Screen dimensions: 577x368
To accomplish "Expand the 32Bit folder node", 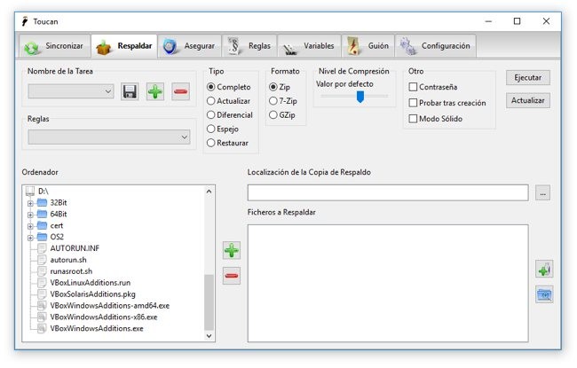I will (x=30, y=203).
